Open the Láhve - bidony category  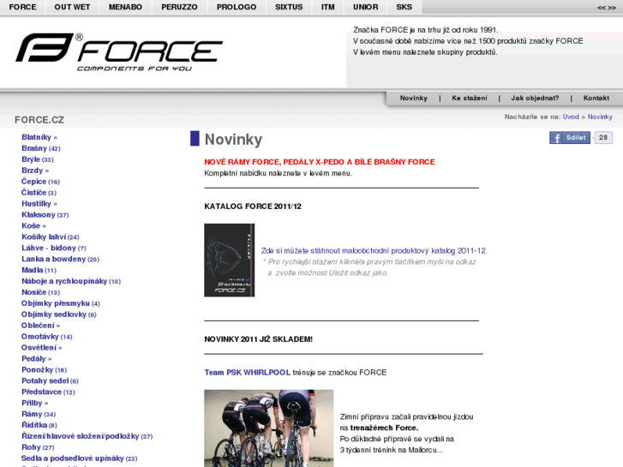(54, 248)
